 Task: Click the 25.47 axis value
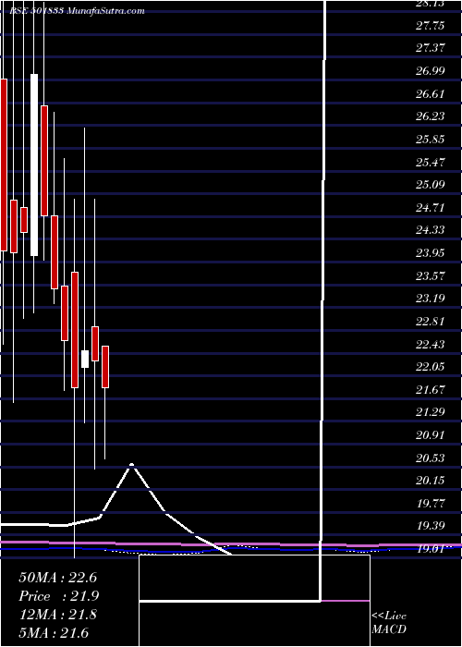(x=430, y=162)
